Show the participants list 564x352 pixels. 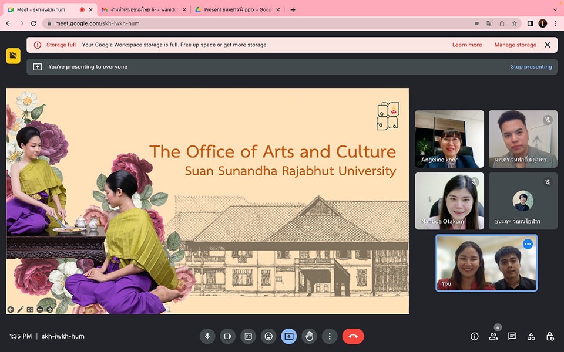493,336
